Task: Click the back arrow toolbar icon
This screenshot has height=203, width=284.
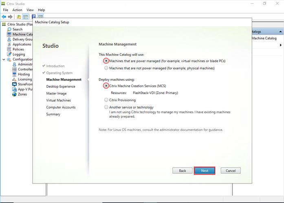Action: [x=4, y=17]
